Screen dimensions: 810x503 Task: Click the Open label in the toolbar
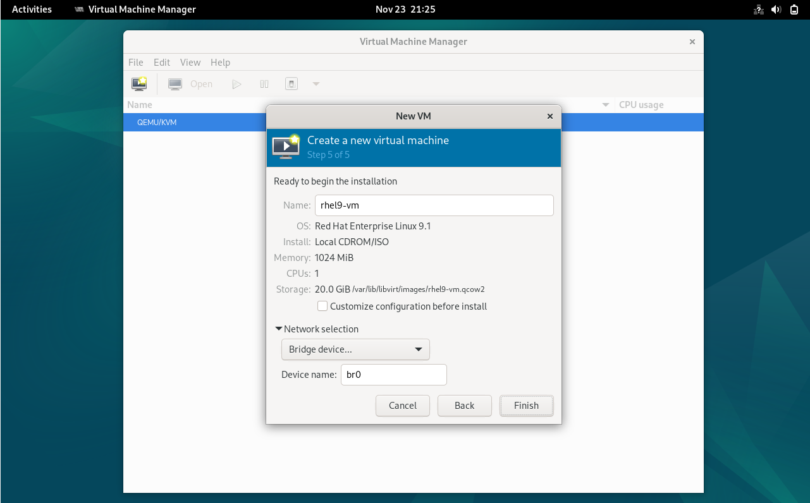[201, 84]
